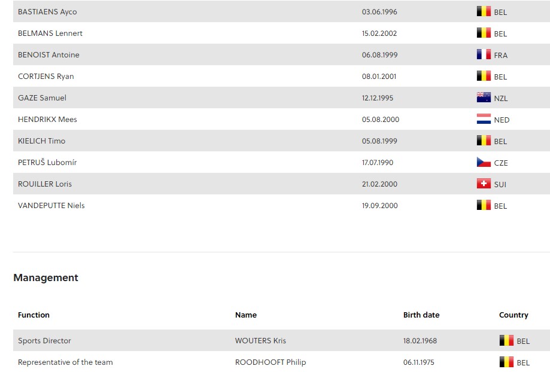550x372 pixels.
Task: Click the Belgian flag for VANDEPUTTE Niels
Action: (x=484, y=205)
